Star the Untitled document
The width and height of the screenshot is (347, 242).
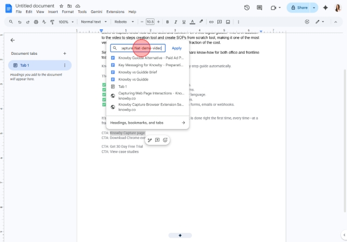point(61,6)
